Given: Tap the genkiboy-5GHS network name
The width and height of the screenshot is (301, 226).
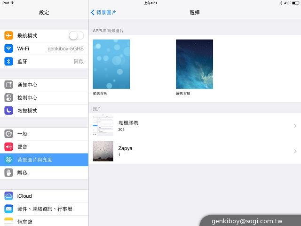Looking at the screenshot, I should pyautogui.click(x=66, y=49).
